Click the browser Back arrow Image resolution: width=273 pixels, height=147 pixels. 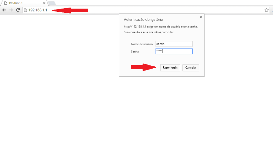click(x=4, y=10)
